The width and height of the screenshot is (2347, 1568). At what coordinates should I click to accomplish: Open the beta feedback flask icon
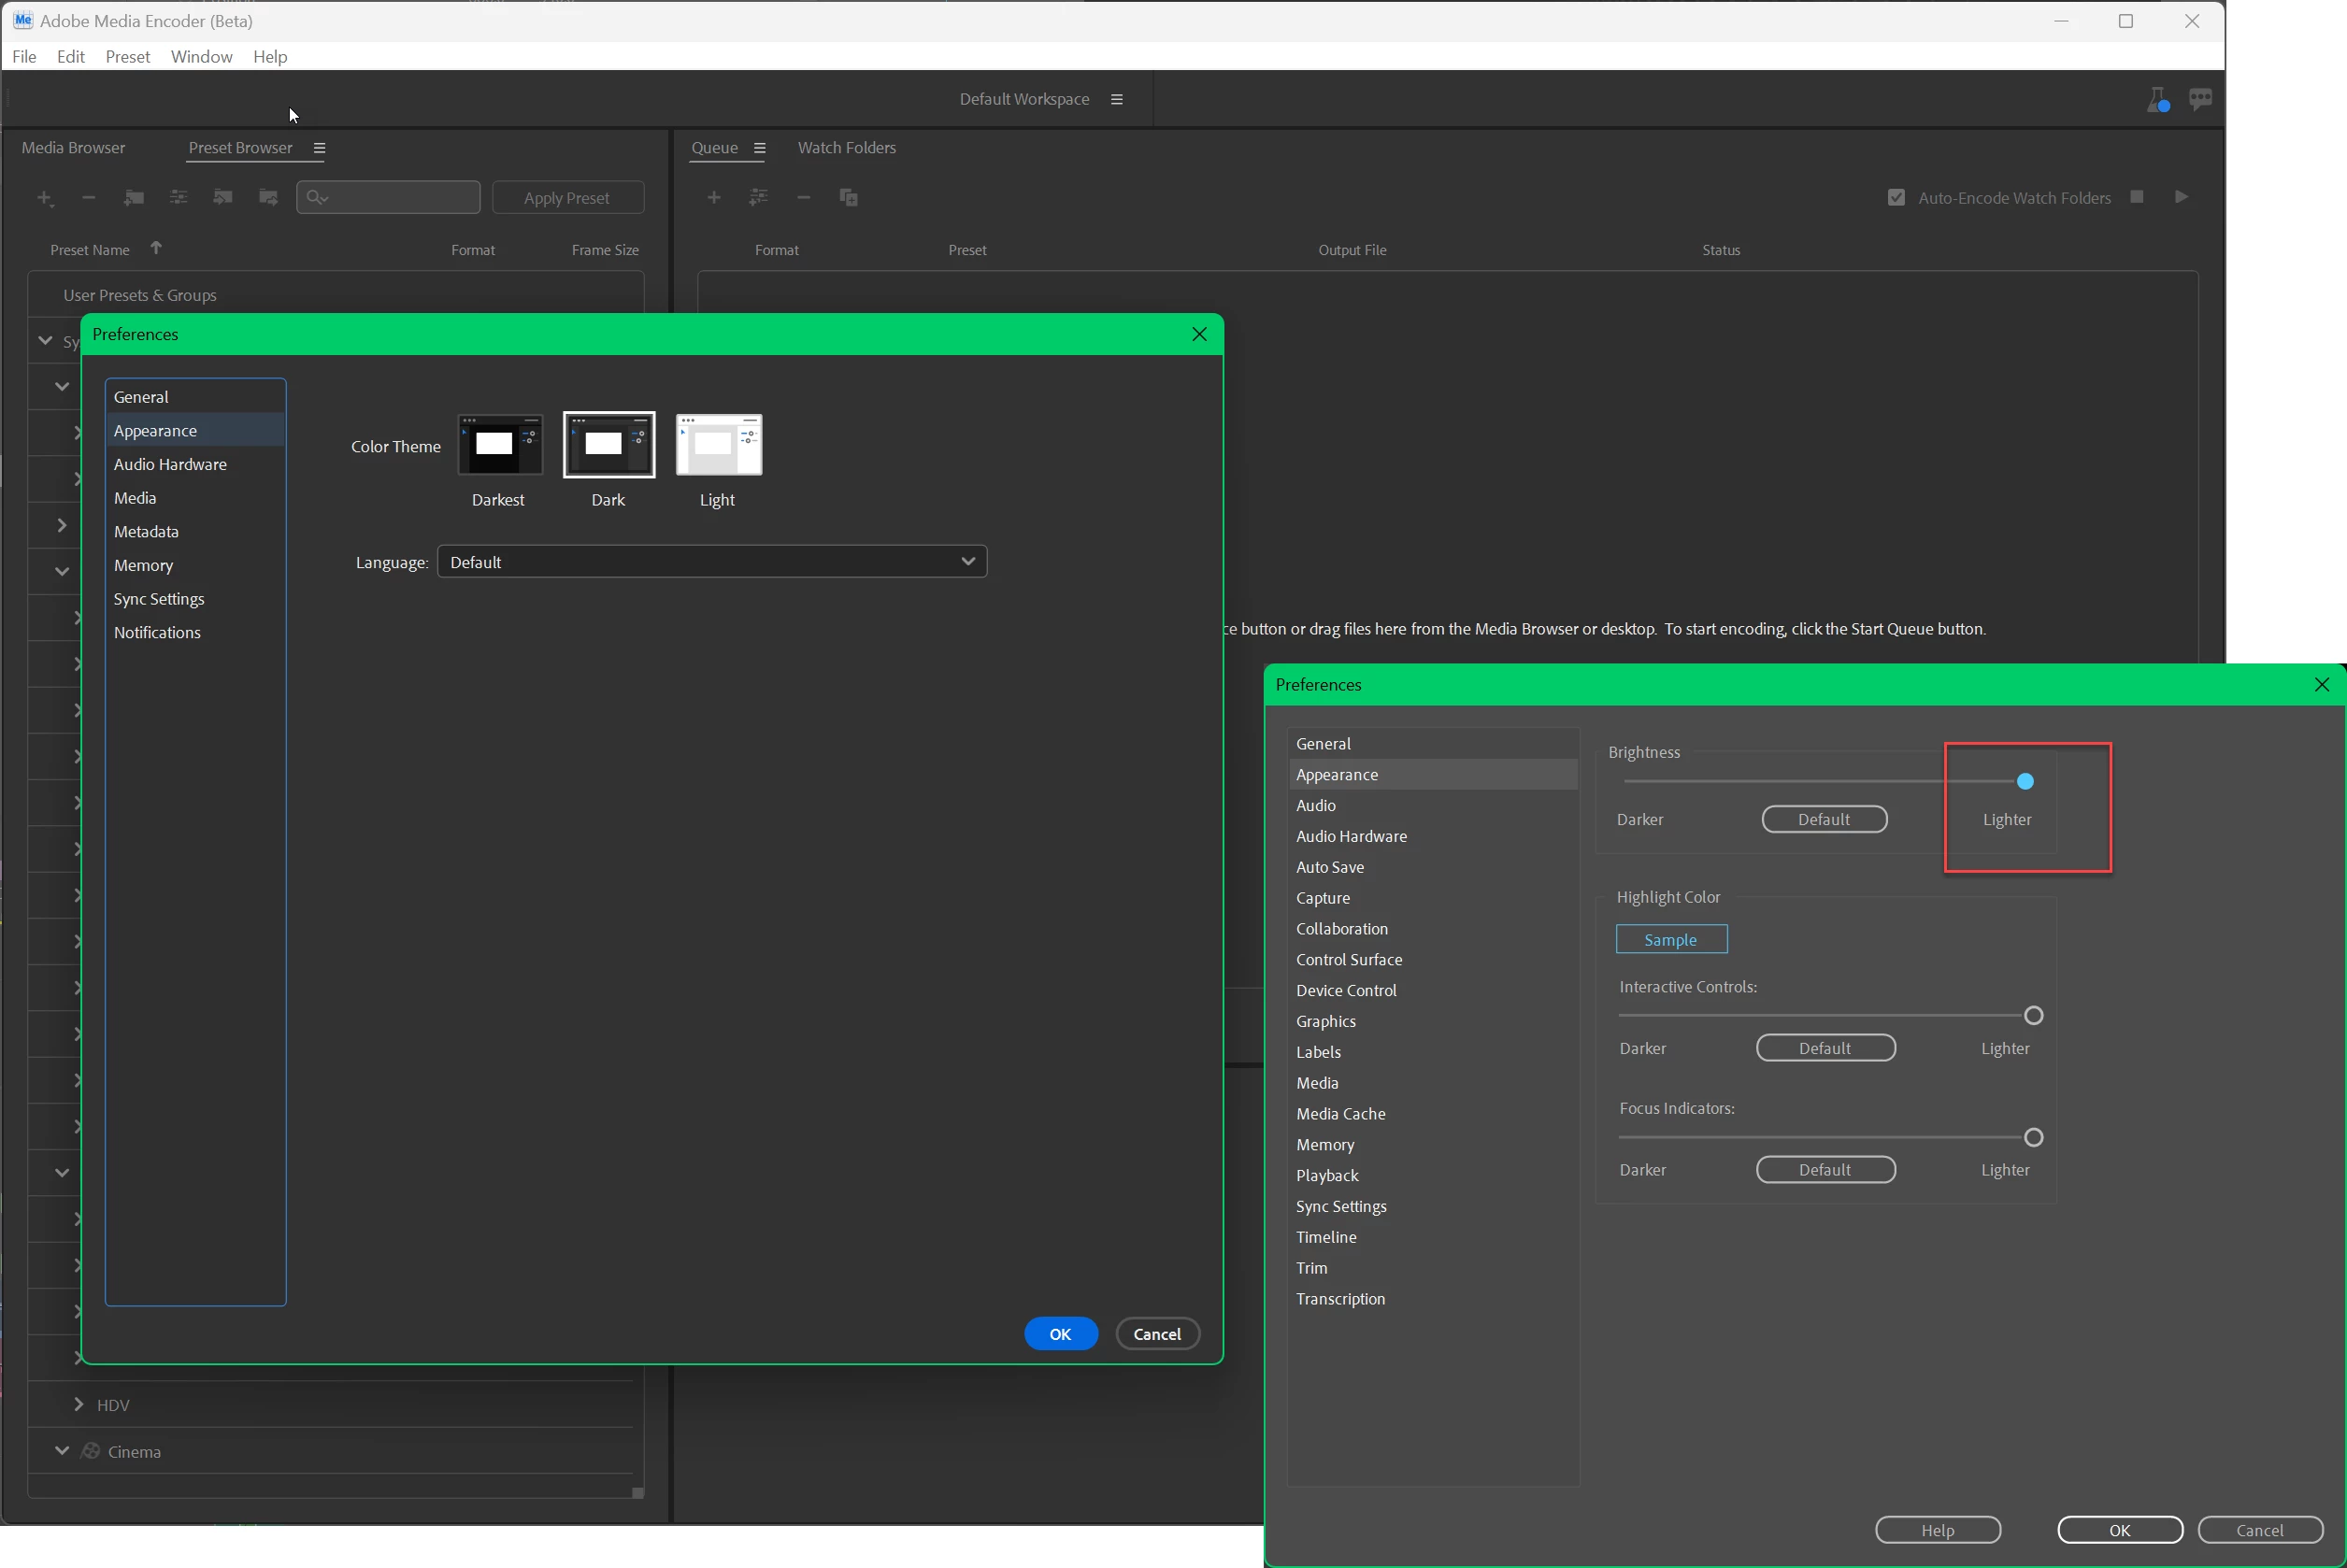click(2157, 99)
